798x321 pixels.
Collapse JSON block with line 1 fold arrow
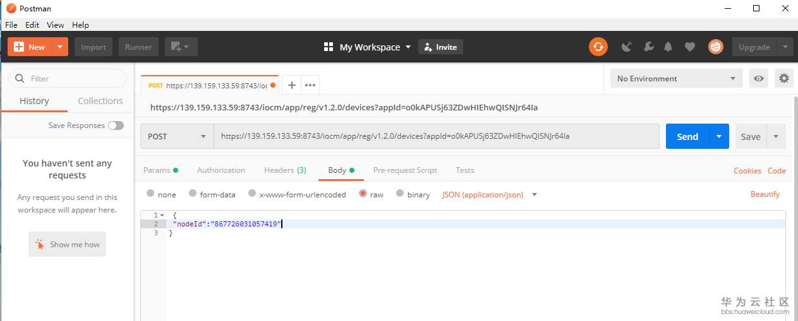[162, 216]
